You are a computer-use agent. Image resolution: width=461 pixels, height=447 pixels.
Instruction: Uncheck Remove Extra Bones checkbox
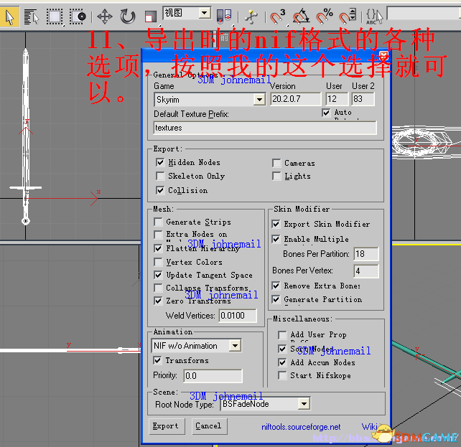[276, 286]
